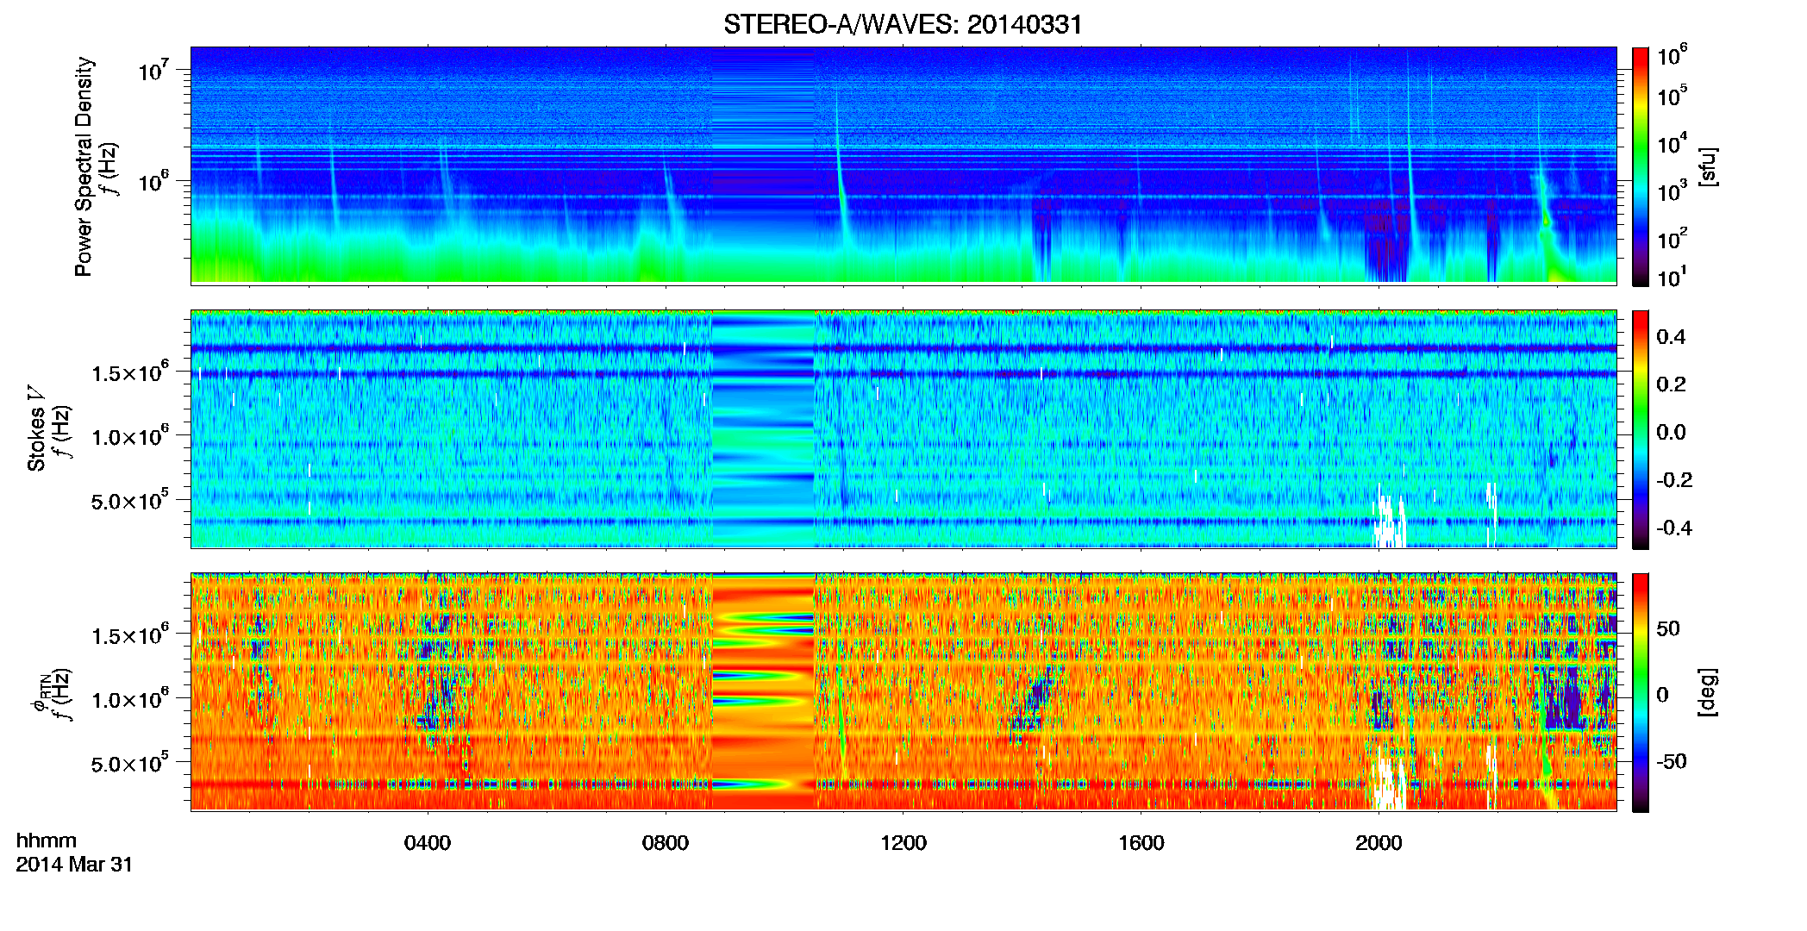
Task: Click the -50 label on degree colorbar
Action: [1672, 761]
